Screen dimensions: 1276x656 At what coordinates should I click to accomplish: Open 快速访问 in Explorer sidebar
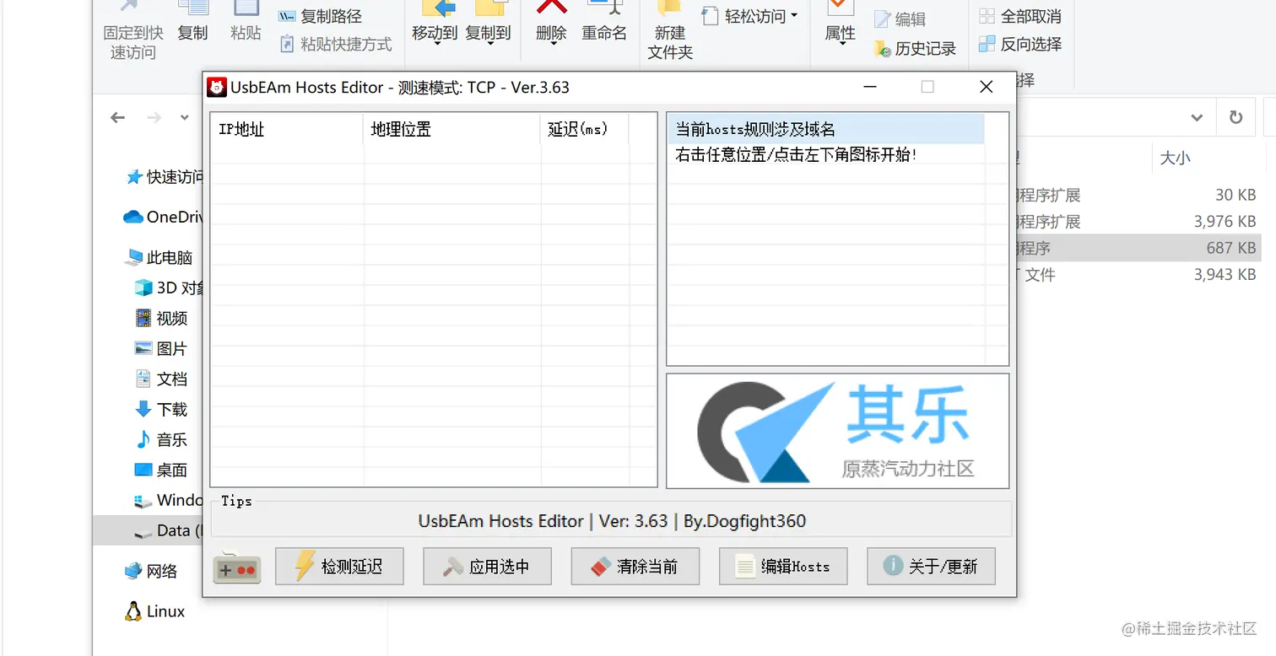tap(165, 177)
